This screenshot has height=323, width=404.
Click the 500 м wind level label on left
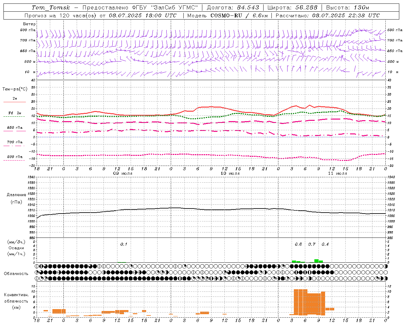30,62
